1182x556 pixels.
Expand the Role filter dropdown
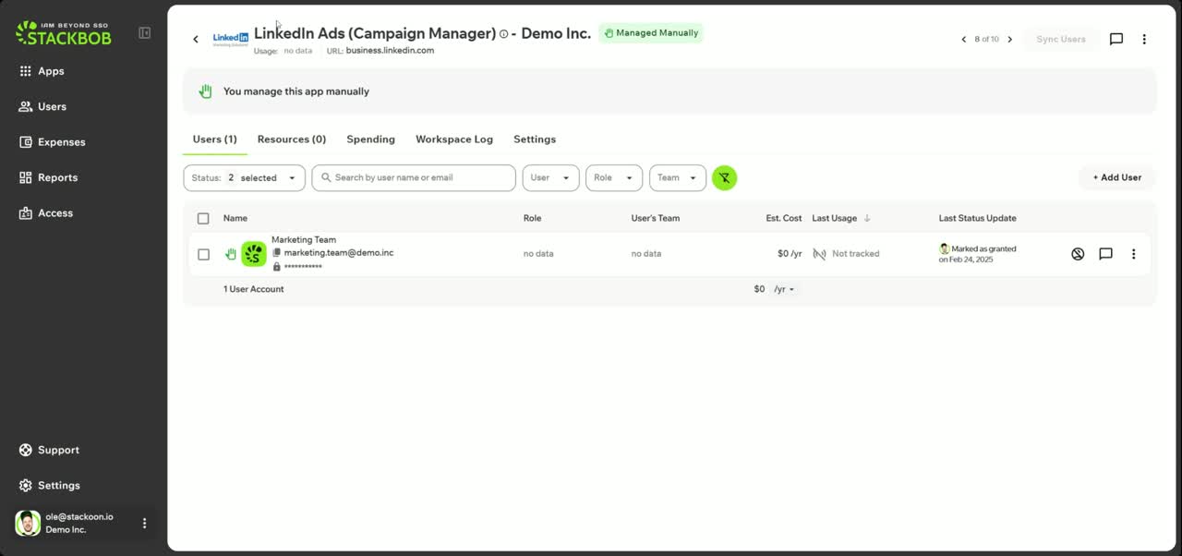point(614,178)
